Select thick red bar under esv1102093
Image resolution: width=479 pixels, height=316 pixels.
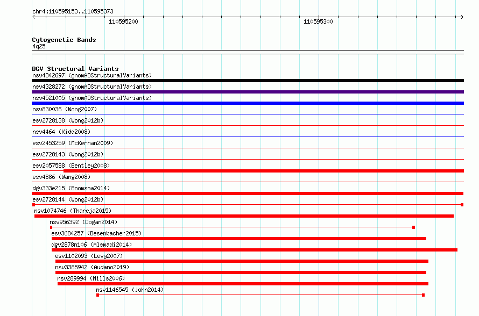[242, 261]
